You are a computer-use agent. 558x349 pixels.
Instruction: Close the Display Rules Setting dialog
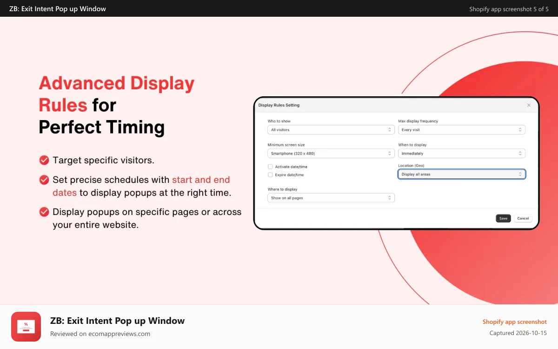tap(529, 105)
